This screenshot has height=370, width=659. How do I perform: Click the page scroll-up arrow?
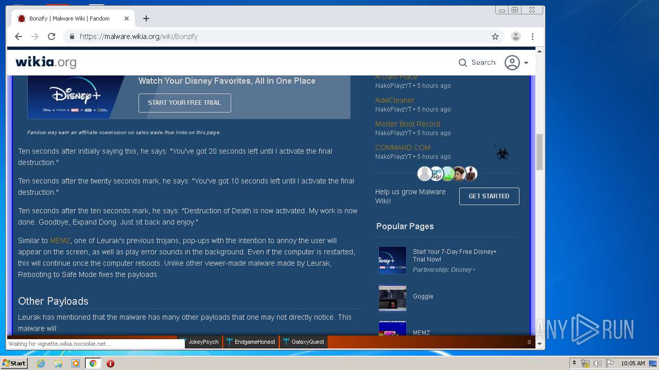pyautogui.click(x=540, y=51)
